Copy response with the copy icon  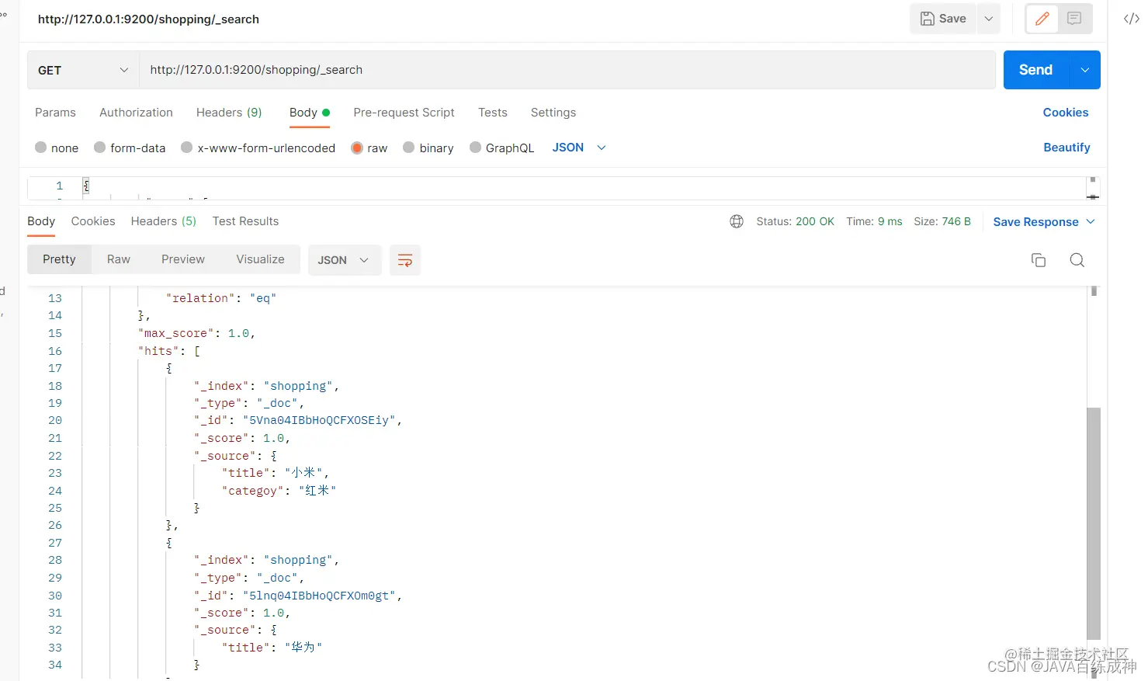(x=1039, y=260)
